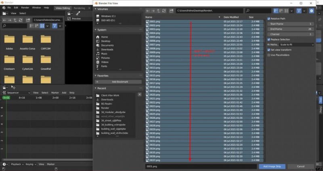Switch to thumbnail display in File View

click(x=288, y=11)
